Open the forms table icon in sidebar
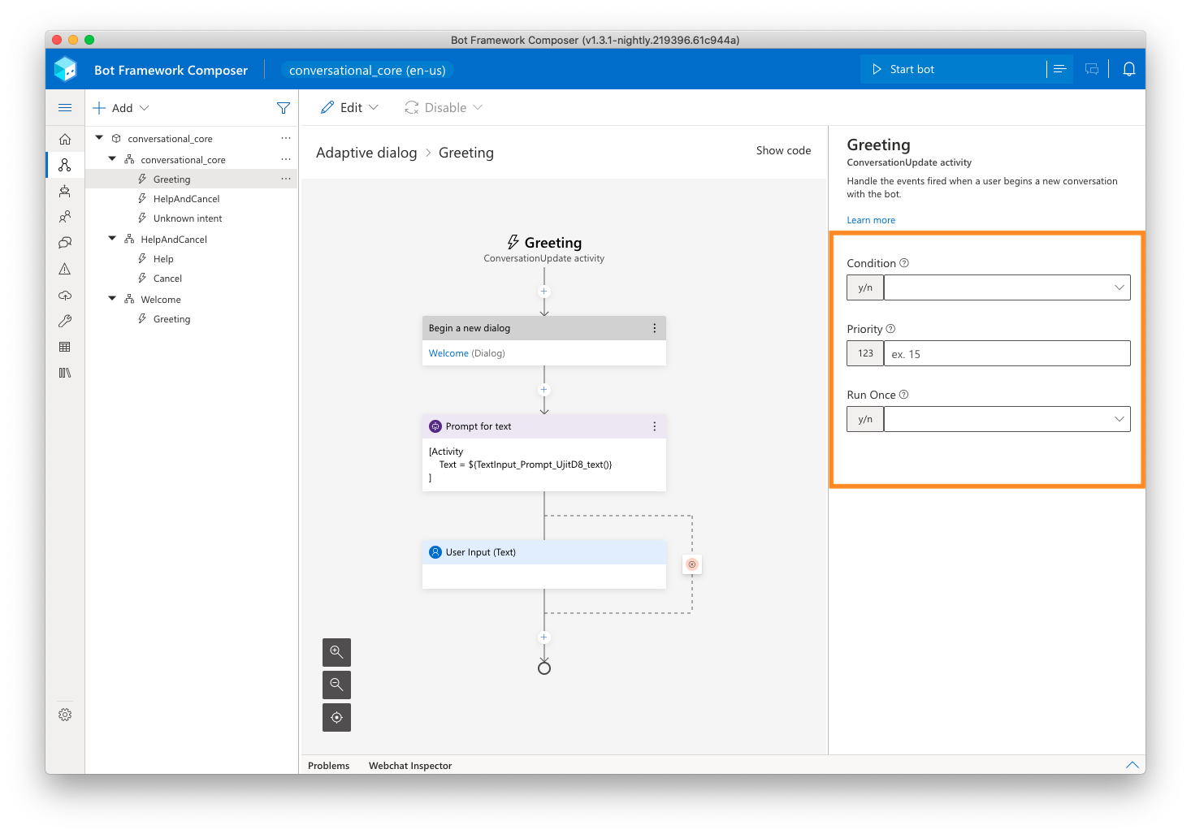The height and width of the screenshot is (834, 1191). click(65, 347)
